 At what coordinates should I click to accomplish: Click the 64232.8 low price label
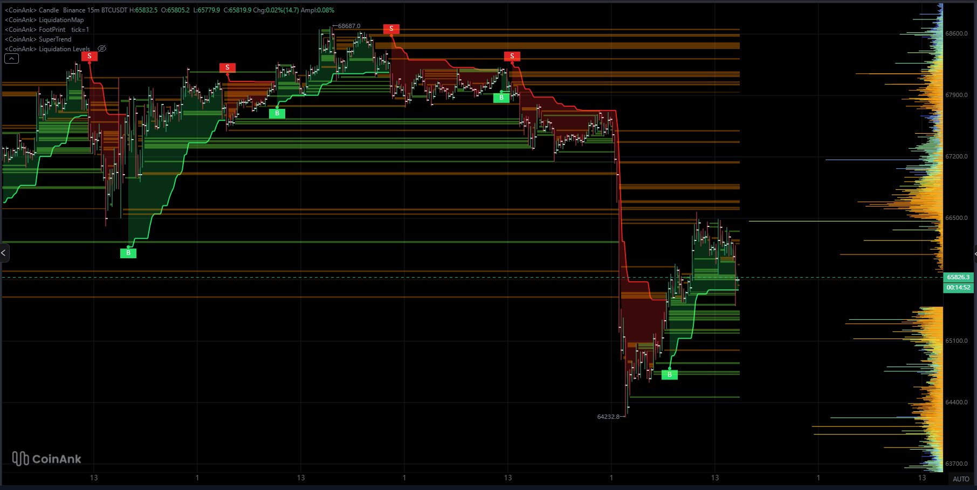point(608,417)
